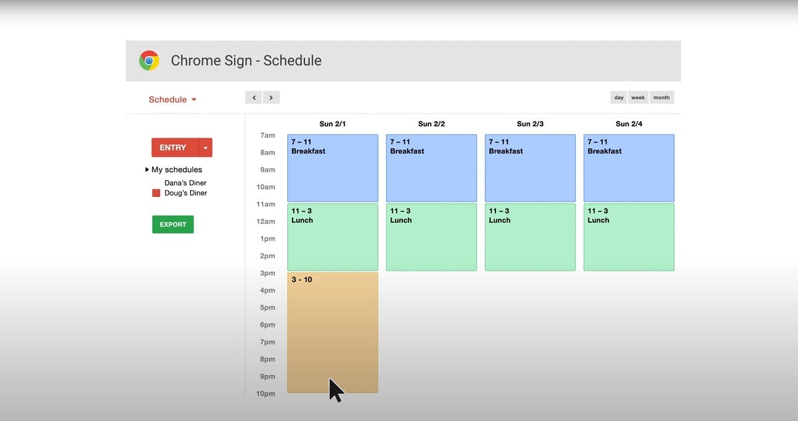Click the Sun 2/2 column header

[x=431, y=123]
